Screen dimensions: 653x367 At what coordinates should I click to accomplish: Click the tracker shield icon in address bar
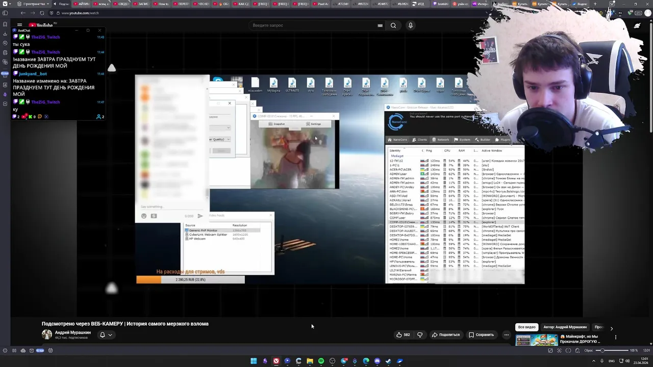[52, 13]
